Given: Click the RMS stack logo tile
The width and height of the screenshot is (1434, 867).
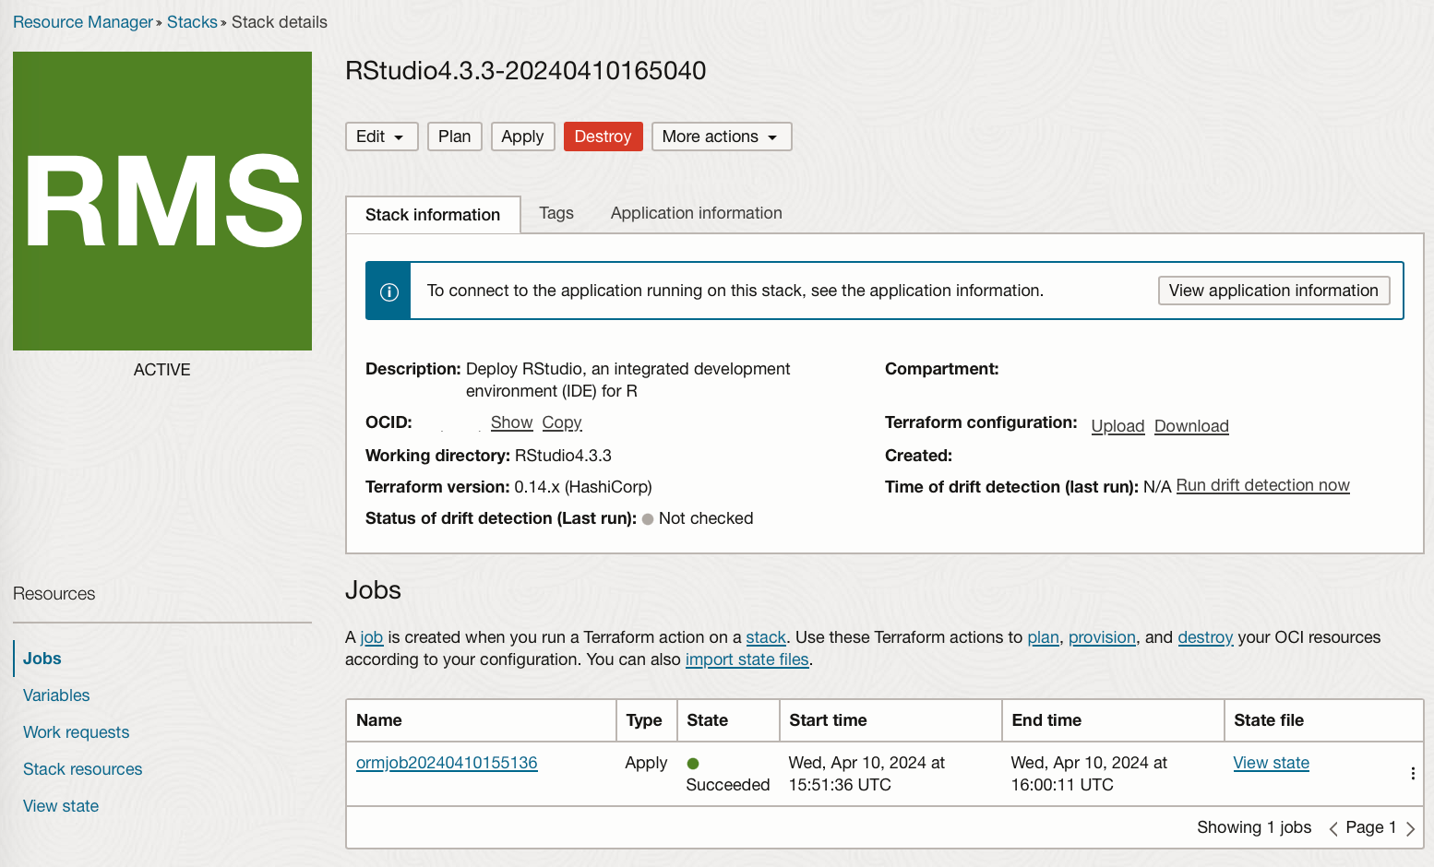Looking at the screenshot, I should 162,201.
